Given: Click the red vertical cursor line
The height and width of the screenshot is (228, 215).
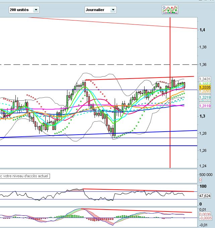Looking at the screenshot, I should pyautogui.click(x=170, y=92).
